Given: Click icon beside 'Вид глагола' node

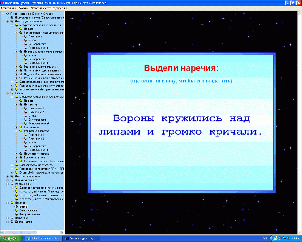Looking at the screenshot, I should tap(21, 127).
